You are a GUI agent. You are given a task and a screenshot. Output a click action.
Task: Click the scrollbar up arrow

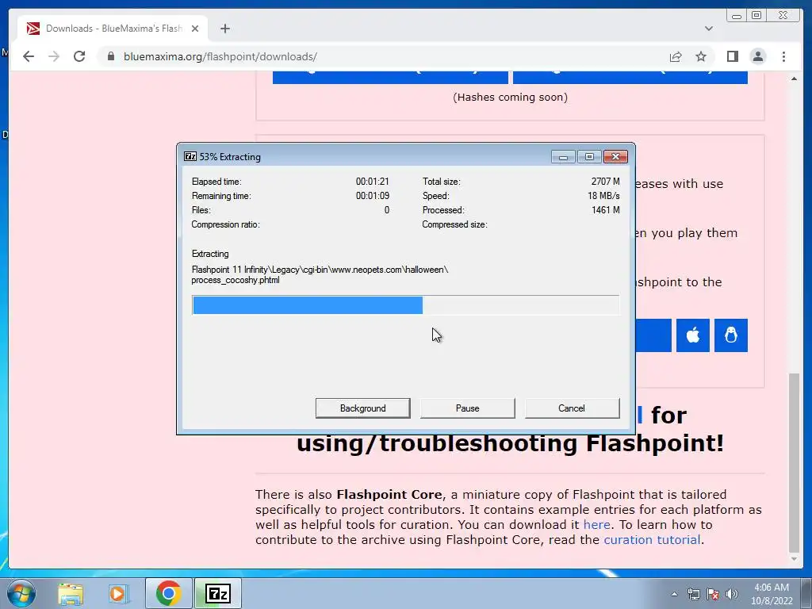point(794,79)
